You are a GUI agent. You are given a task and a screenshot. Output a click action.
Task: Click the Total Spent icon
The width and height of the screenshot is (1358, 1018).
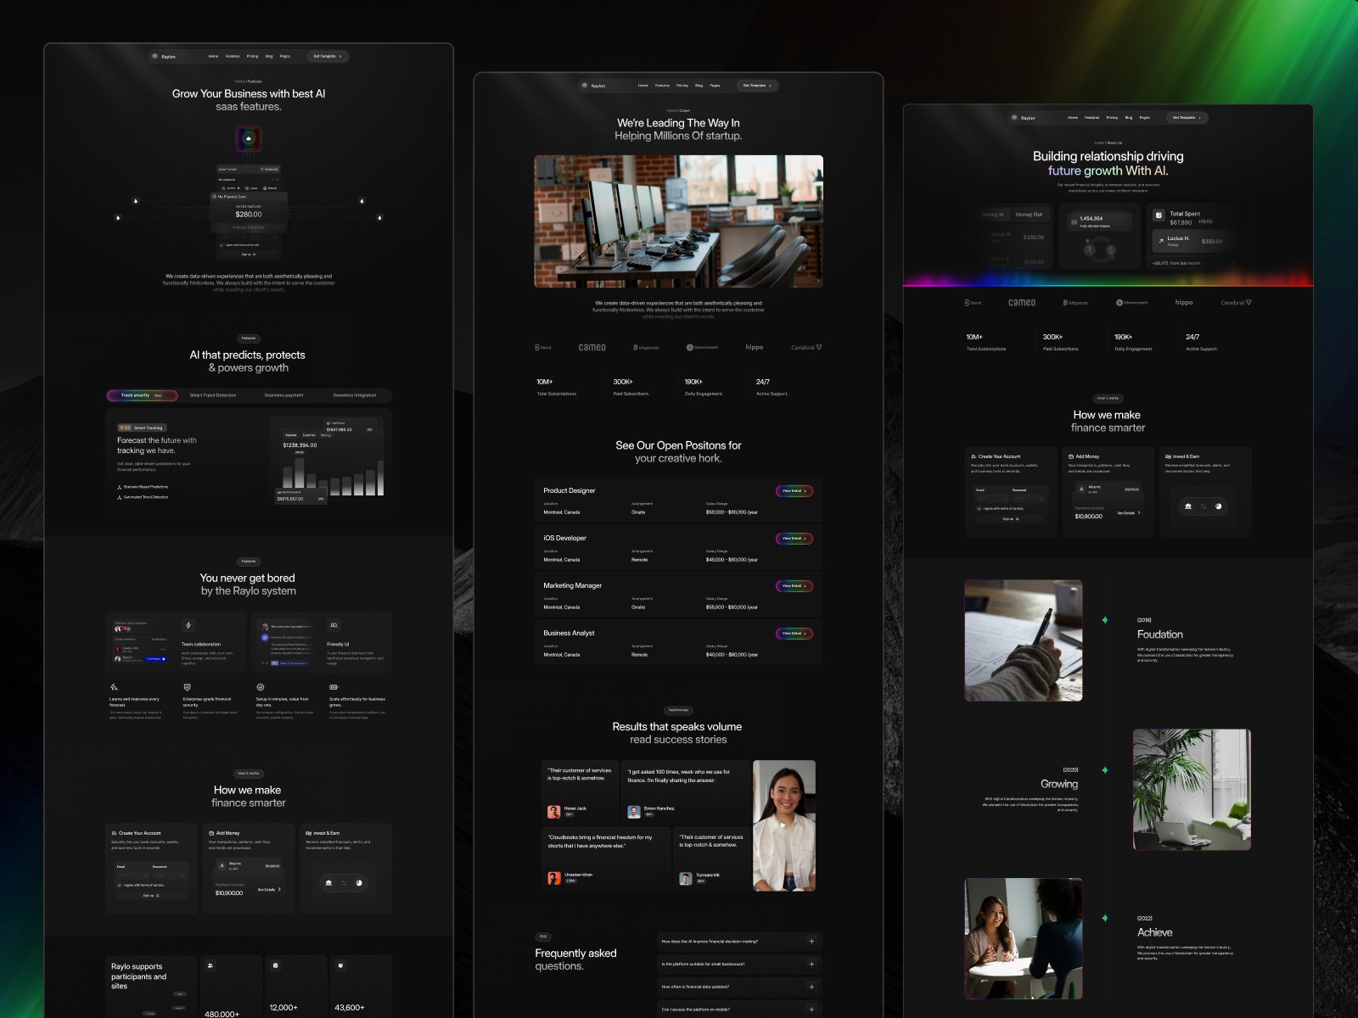(x=1159, y=215)
